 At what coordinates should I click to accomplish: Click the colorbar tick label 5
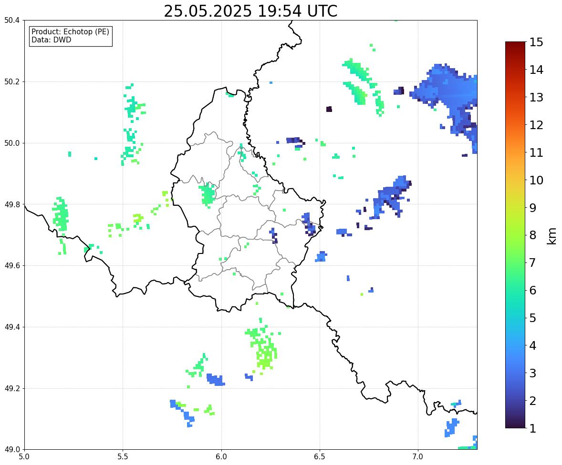533,318
